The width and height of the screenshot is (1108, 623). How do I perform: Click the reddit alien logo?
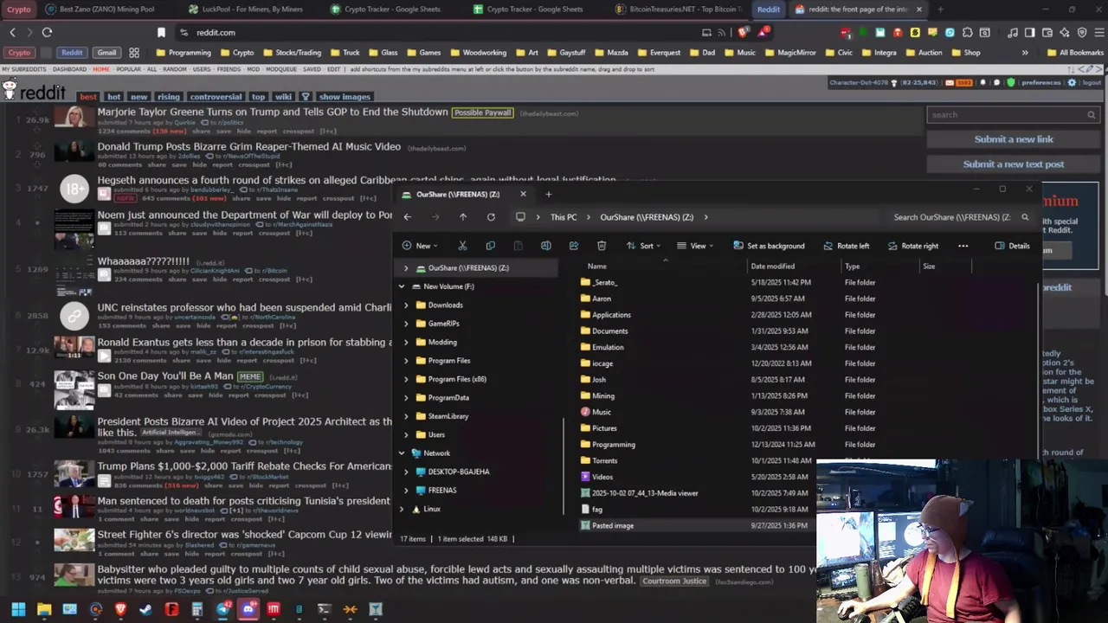[10, 88]
